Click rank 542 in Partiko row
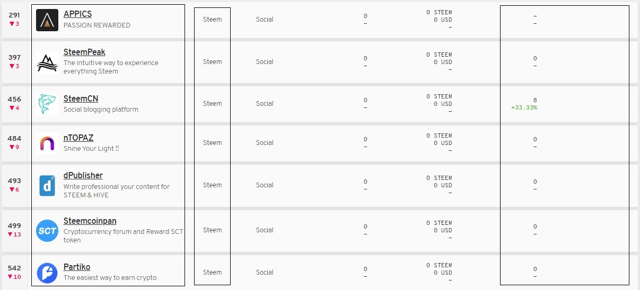Viewport: 640px width, 290px height. (x=14, y=268)
